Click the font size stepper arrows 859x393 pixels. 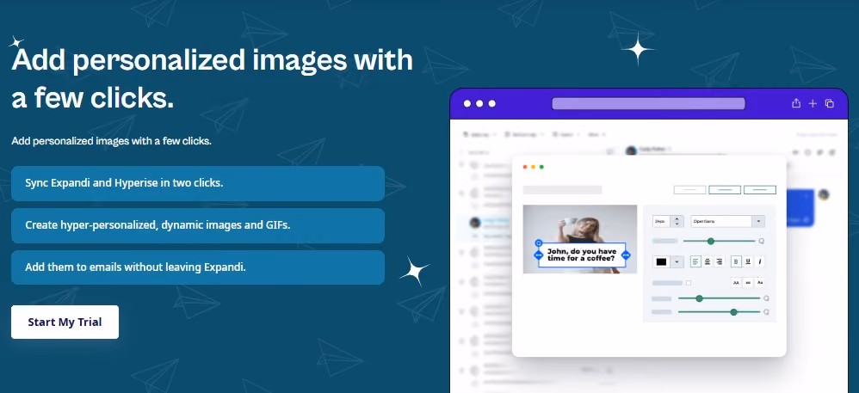click(677, 222)
